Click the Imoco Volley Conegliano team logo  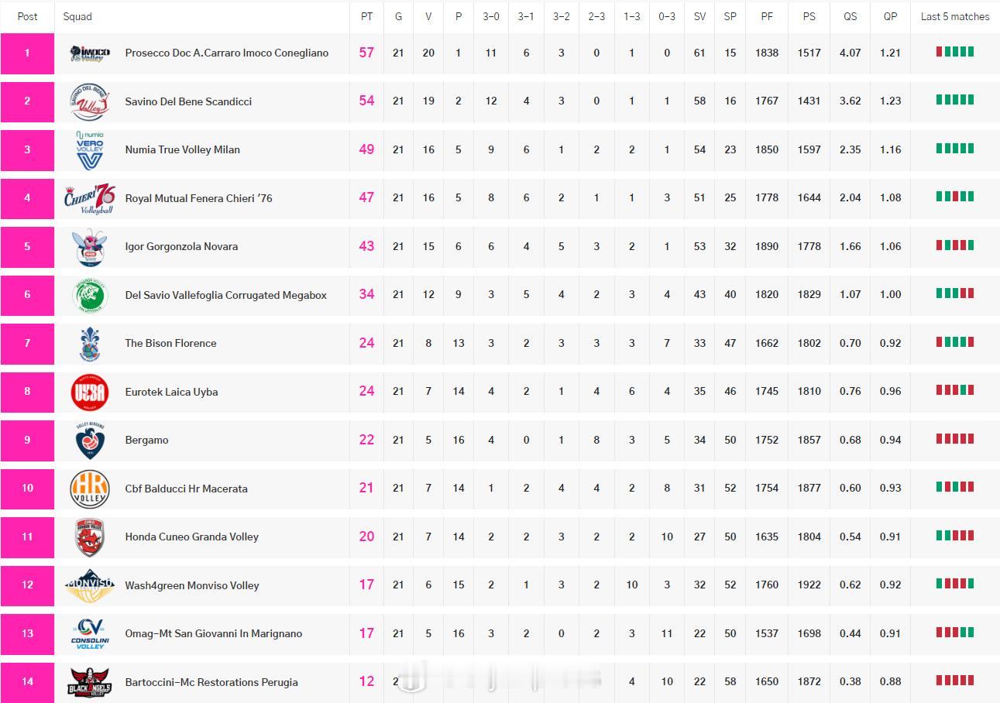(90, 53)
